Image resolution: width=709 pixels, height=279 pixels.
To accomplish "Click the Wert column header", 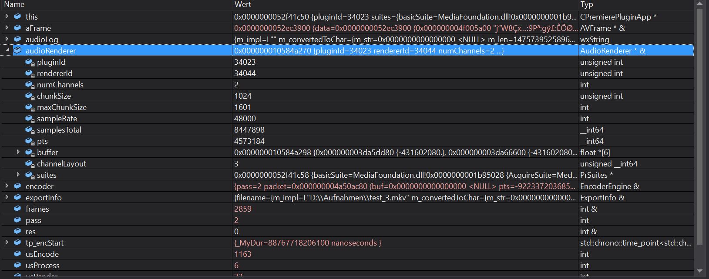I will [243, 4].
